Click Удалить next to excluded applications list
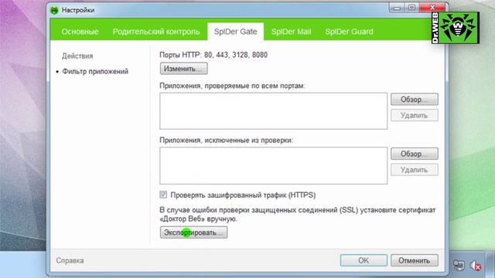Viewport: 495px width, 278px height. pos(415,170)
